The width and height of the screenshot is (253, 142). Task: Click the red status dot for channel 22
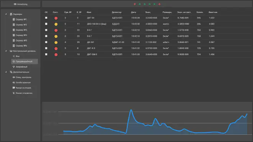pyautogui.click(x=56, y=30)
